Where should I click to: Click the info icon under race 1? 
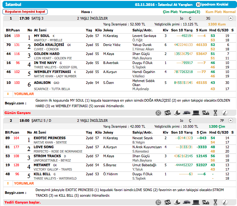point(225,113)
